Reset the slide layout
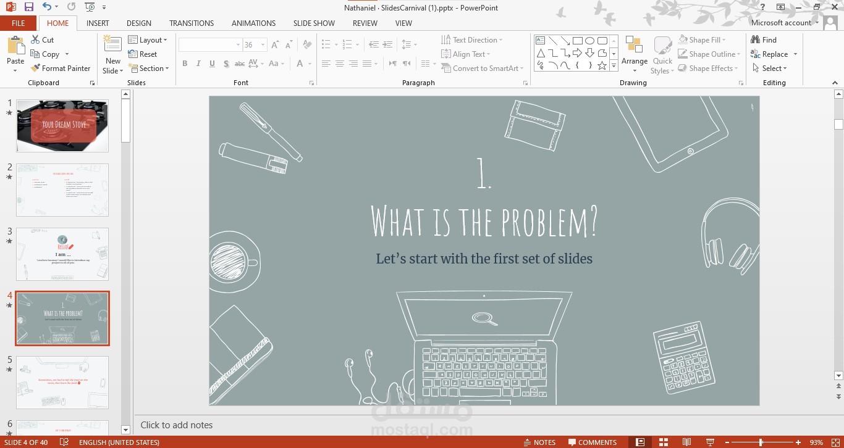This screenshot has height=448, width=844. pyautogui.click(x=143, y=54)
